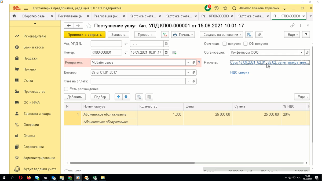Click the Провести и закрыть button

click(x=85, y=35)
